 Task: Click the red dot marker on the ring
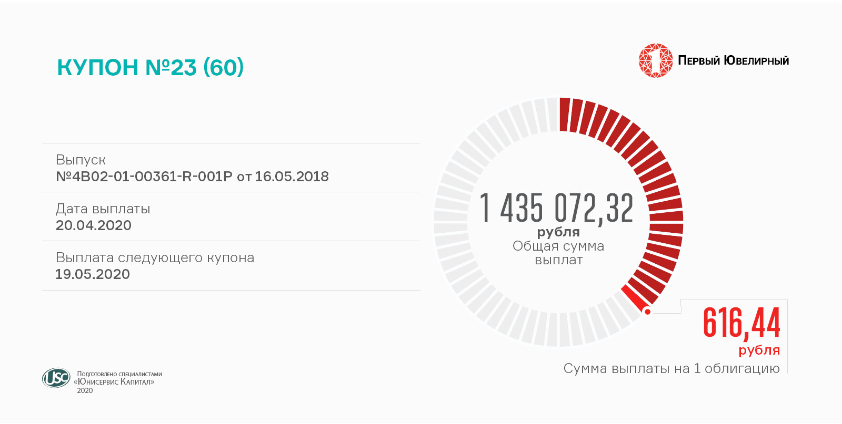click(x=648, y=312)
